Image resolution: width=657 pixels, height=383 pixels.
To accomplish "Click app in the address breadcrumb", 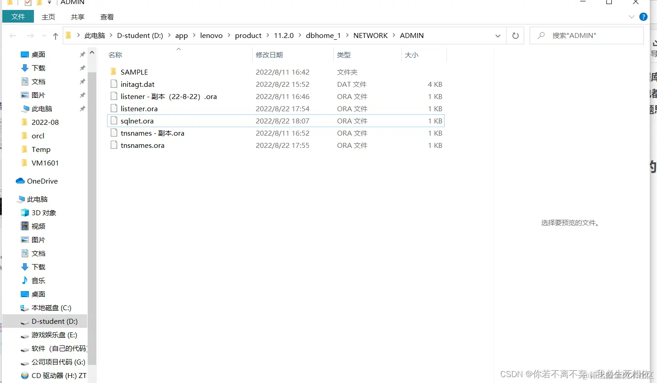I will pos(182,36).
